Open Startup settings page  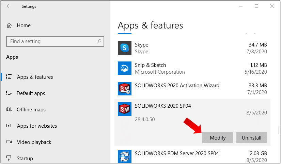click(x=25, y=159)
